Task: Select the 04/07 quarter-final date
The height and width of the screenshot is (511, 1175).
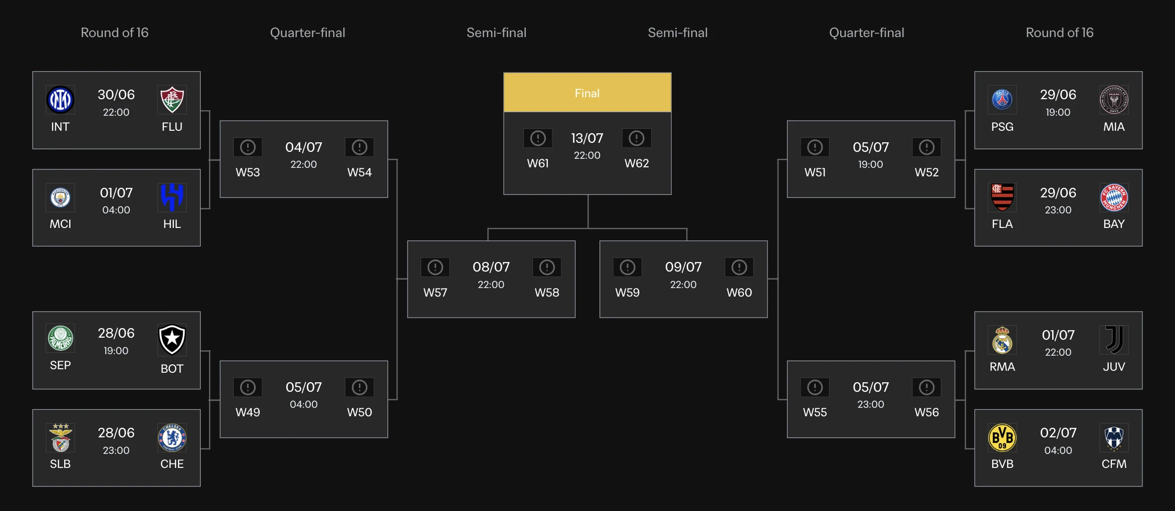Action: 304,147
